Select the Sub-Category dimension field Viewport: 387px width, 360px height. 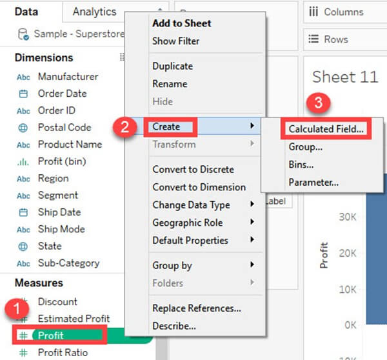pos(68,263)
